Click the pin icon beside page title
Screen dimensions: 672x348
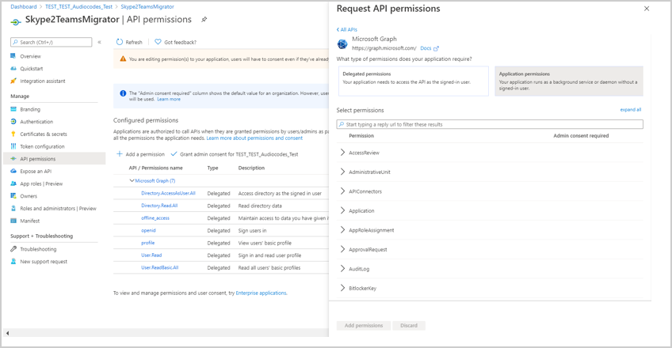tap(204, 19)
